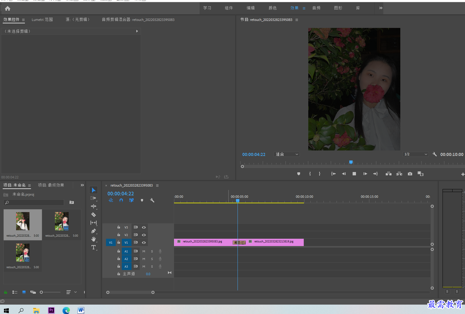Click Mark In in Program monitor
The height and width of the screenshot is (314, 465).
click(x=310, y=174)
